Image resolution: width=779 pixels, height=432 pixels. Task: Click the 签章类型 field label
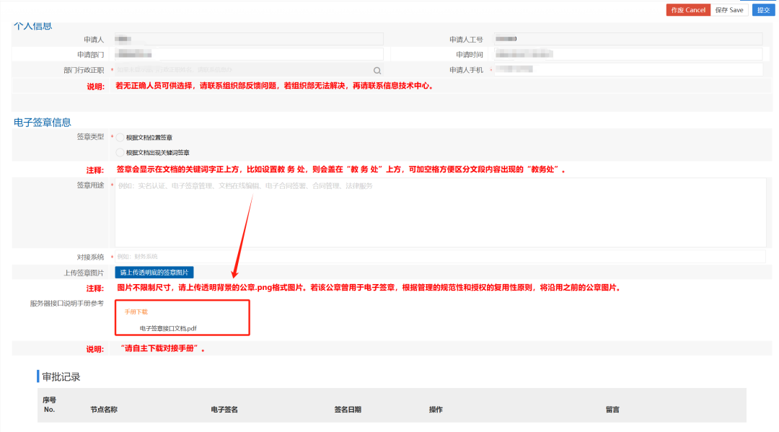(90, 136)
